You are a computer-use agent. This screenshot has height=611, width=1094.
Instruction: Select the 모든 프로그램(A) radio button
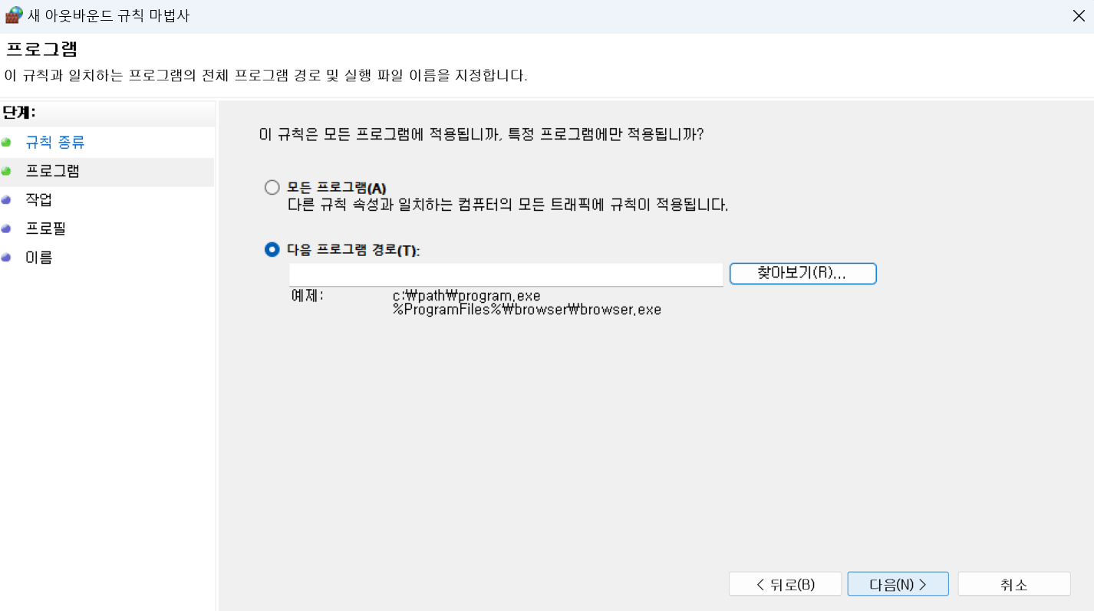point(272,188)
